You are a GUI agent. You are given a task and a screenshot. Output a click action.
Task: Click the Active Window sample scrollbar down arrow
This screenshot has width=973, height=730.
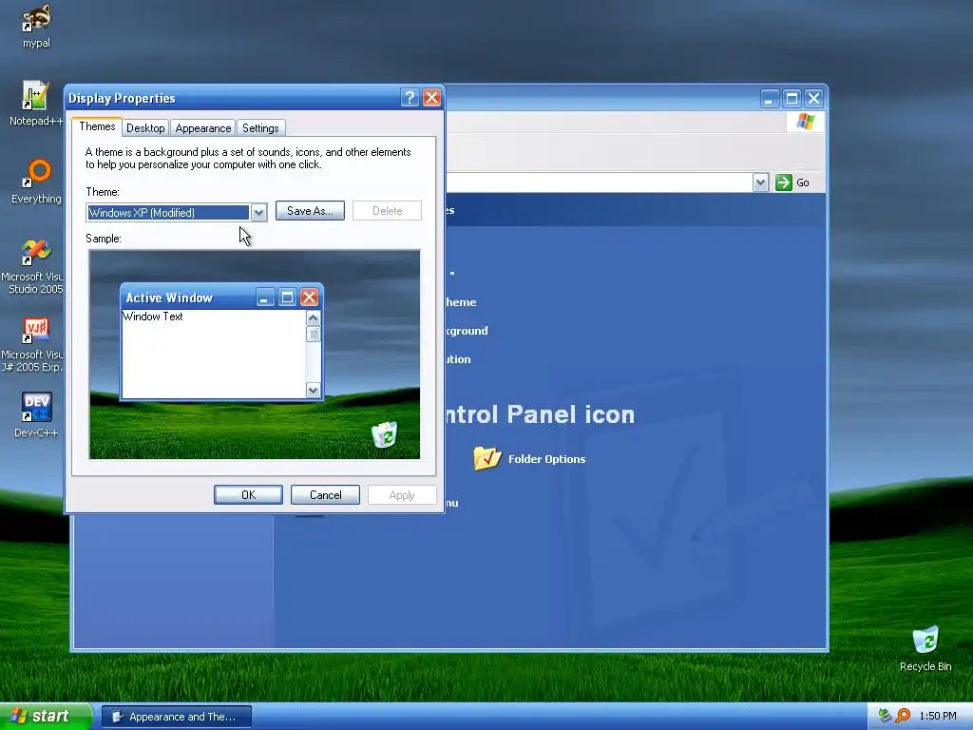(x=314, y=391)
